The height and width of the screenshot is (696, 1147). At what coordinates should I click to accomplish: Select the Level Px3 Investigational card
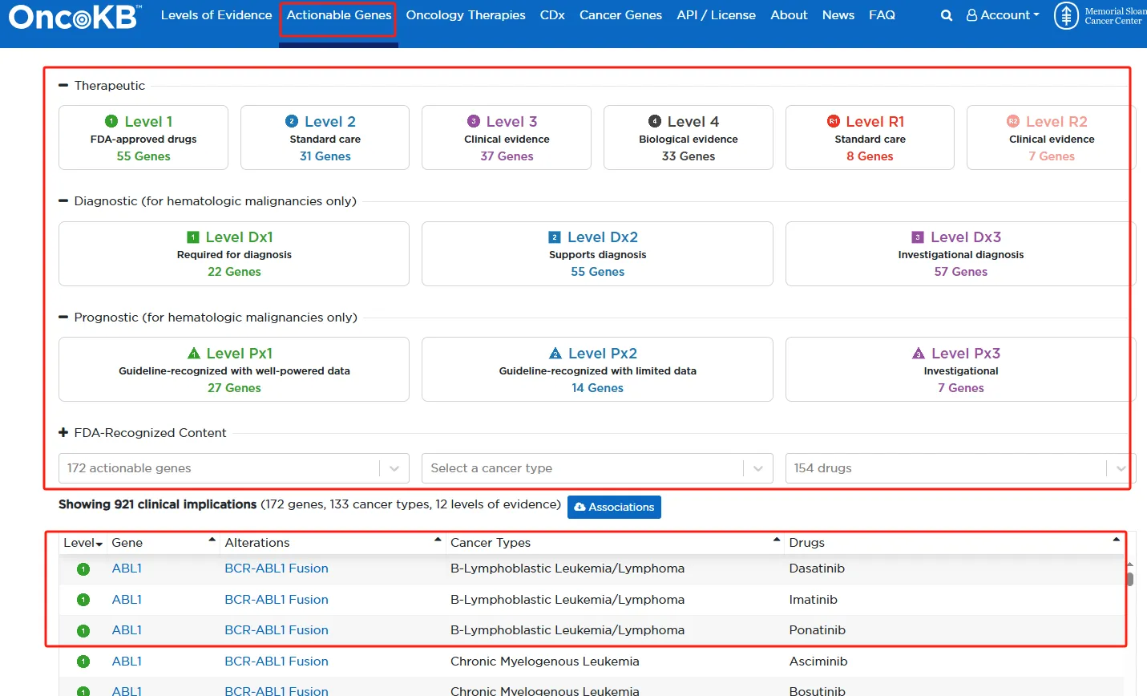click(x=960, y=370)
